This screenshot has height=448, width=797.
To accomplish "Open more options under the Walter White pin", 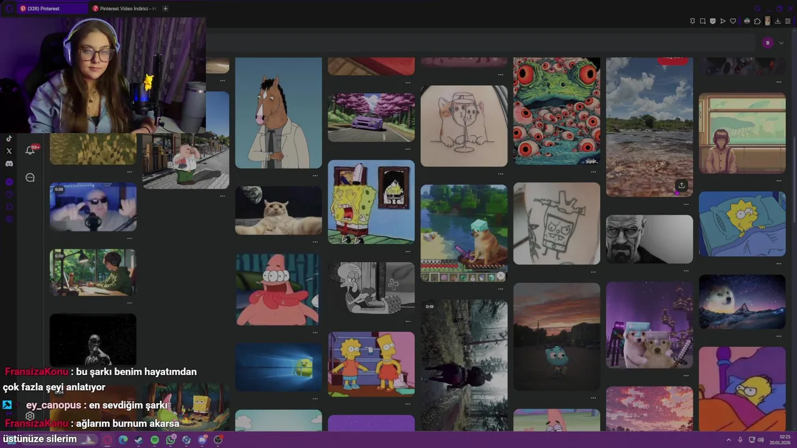I will (686, 270).
